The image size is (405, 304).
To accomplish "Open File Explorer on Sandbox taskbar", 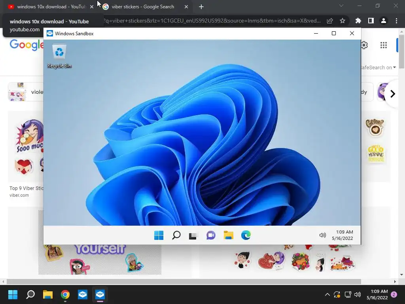I will click(x=228, y=235).
